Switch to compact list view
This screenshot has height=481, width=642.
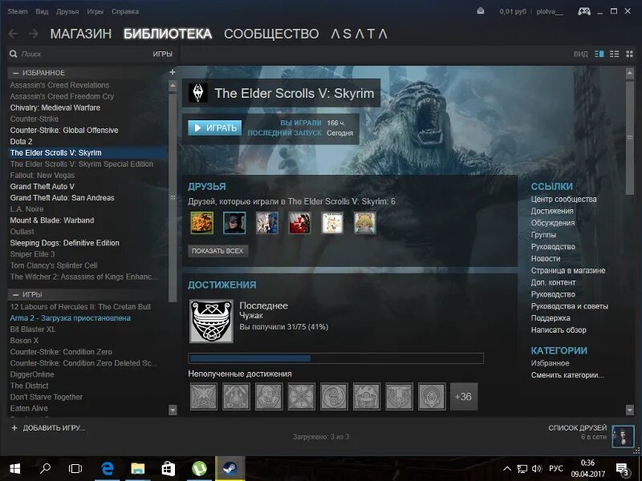(x=614, y=54)
